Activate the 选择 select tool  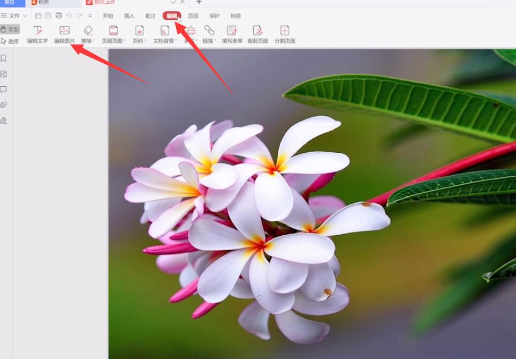coord(10,41)
